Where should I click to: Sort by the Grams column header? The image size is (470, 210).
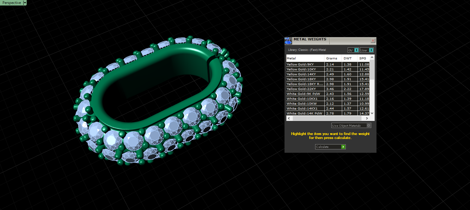coord(333,58)
